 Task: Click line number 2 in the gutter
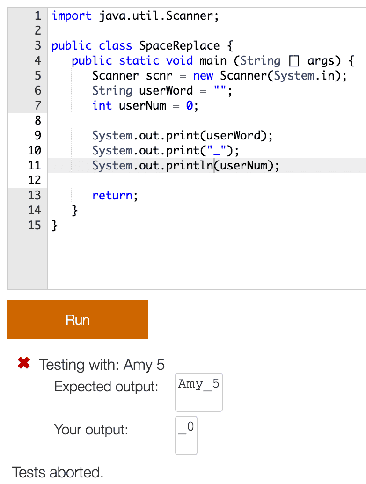(37, 31)
